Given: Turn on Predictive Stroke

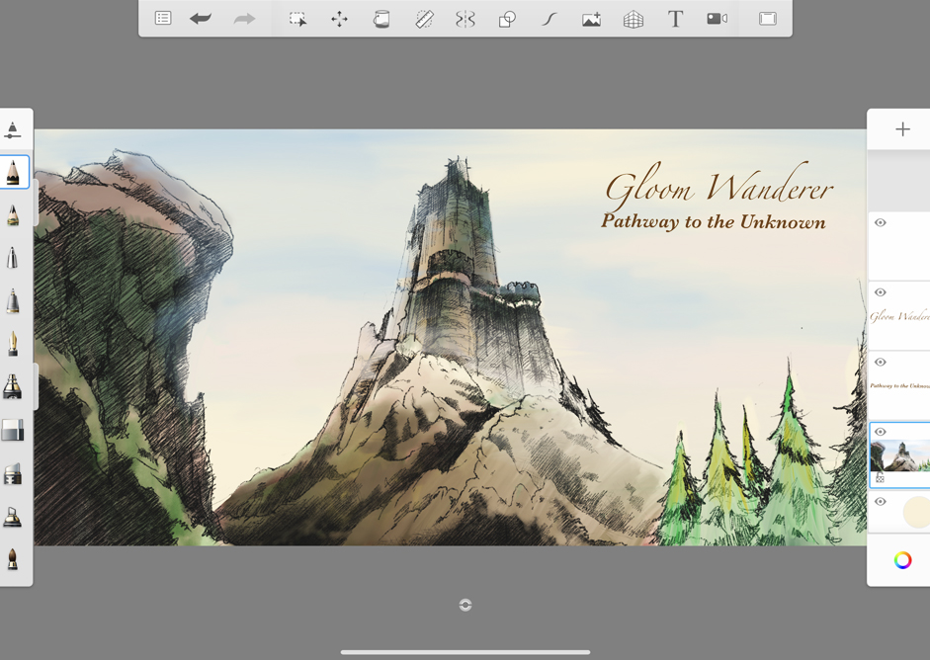Looking at the screenshot, I should click(x=550, y=20).
